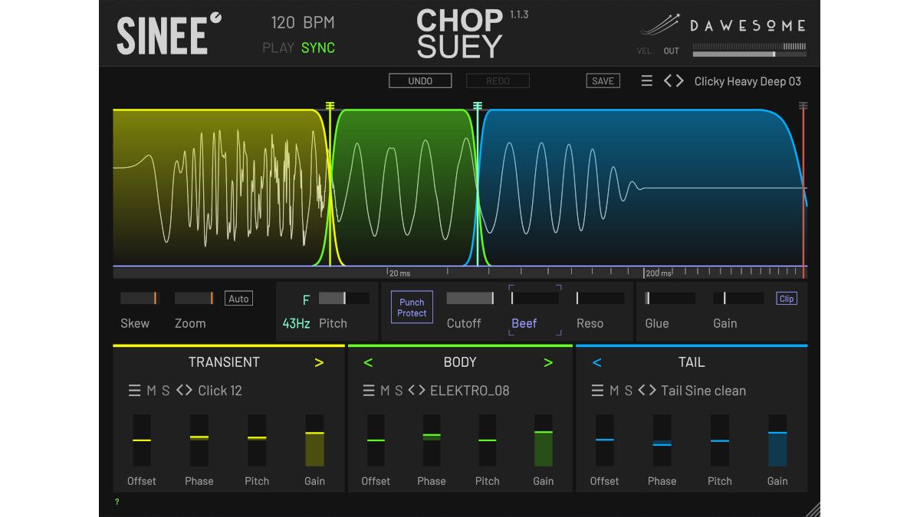Screen dimensions: 920x517
Task: Enable Clip mode in the output section
Action: pyautogui.click(x=786, y=299)
